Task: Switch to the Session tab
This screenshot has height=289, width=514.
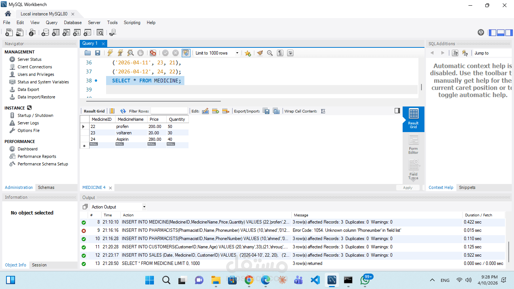Action: tap(39, 265)
